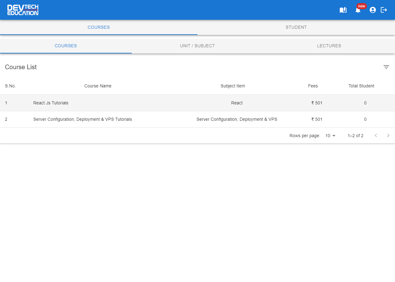The width and height of the screenshot is (395, 282).
Task: Click serial number 2 cell
Action: coord(6,119)
